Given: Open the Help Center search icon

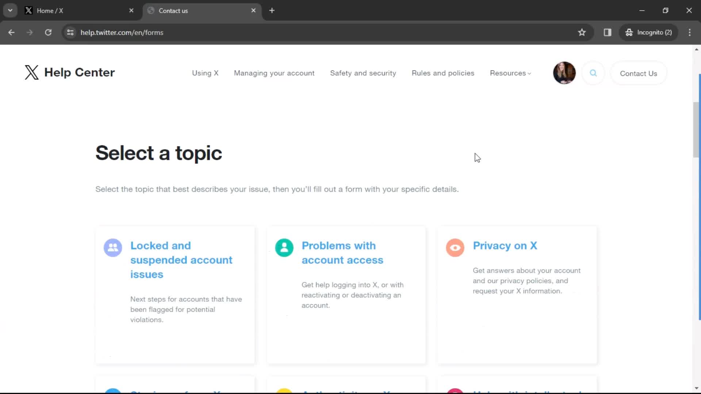Looking at the screenshot, I should tap(593, 73).
